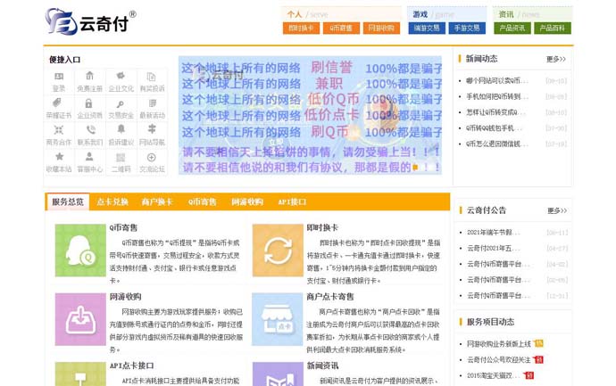
Task: Open 联系我们 phone icon
Action: point(89,132)
